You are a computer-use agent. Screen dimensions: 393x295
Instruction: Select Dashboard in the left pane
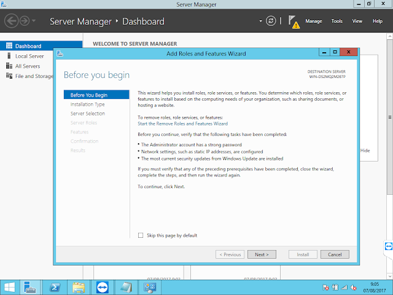[41, 46]
